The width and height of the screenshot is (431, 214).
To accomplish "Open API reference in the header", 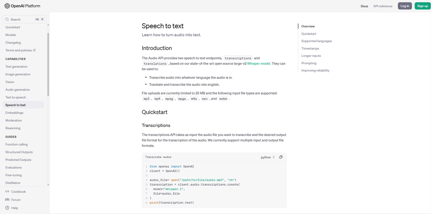I will [x=383, y=6].
